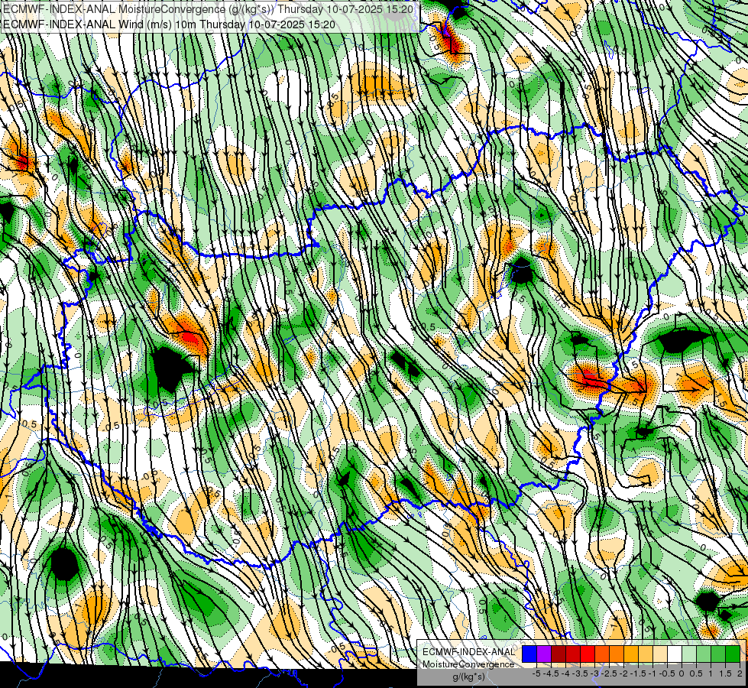Click the '-1.5' legend scale value
This screenshot has width=748, height=688.
coord(638,673)
